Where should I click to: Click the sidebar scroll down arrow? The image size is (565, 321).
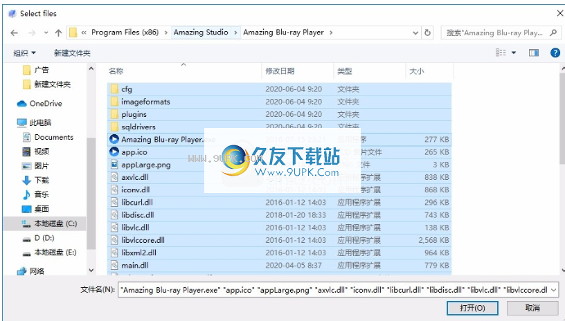click(x=91, y=270)
